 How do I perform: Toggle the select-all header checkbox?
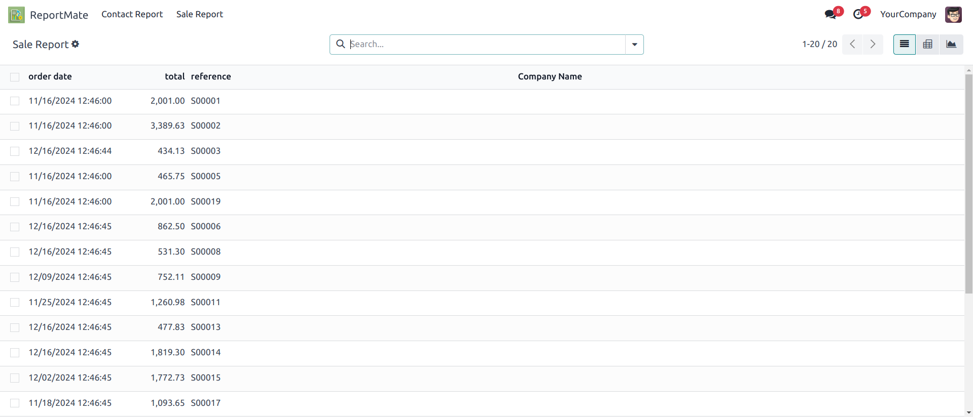[15, 77]
